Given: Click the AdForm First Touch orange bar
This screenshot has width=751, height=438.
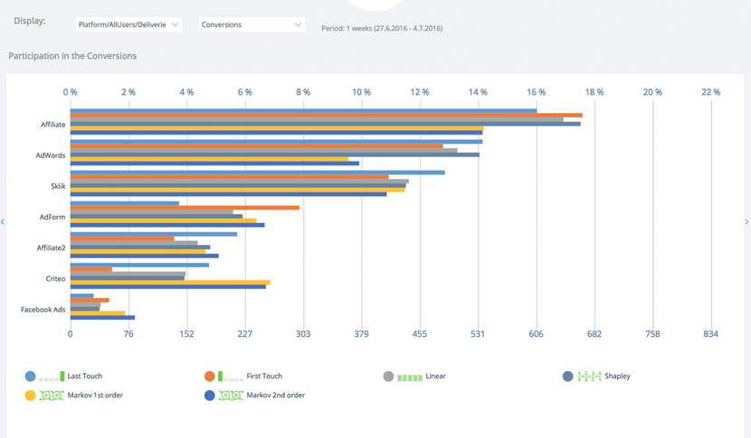Looking at the screenshot, I should click(x=185, y=208).
